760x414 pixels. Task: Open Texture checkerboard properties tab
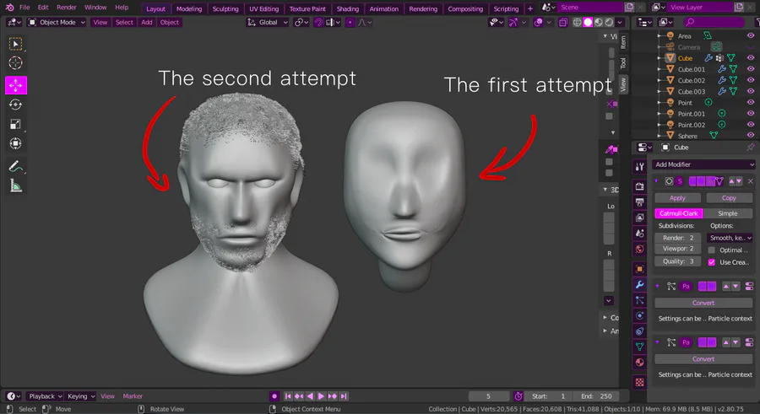click(x=640, y=382)
